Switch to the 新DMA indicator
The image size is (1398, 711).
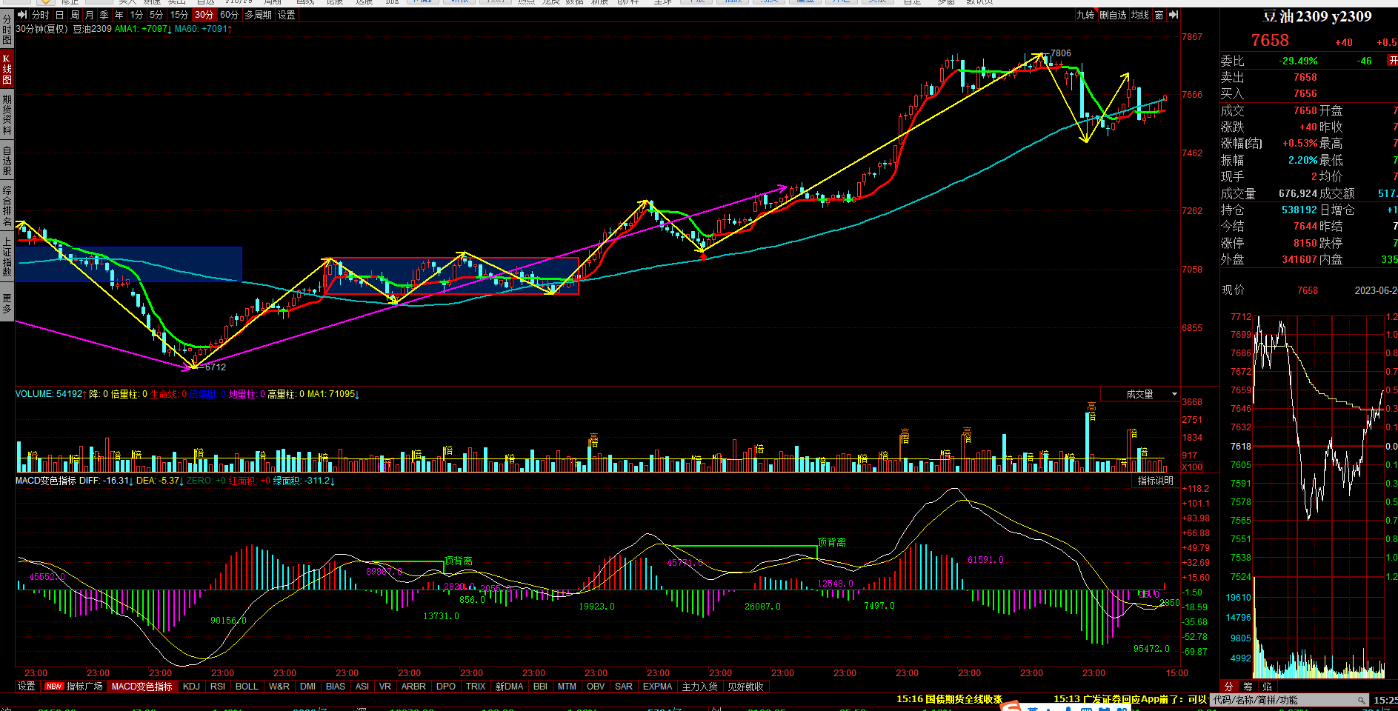click(509, 687)
